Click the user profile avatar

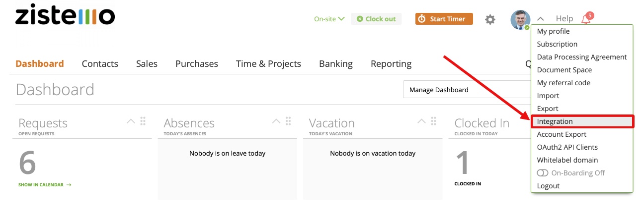[520, 19]
